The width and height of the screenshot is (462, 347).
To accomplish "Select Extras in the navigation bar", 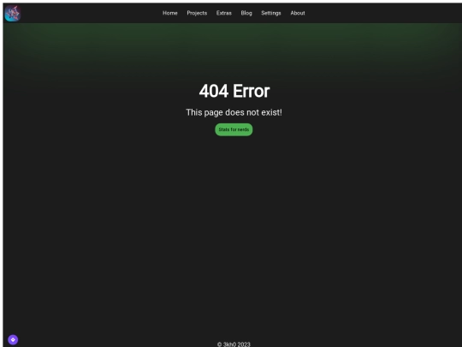I will click(x=224, y=13).
